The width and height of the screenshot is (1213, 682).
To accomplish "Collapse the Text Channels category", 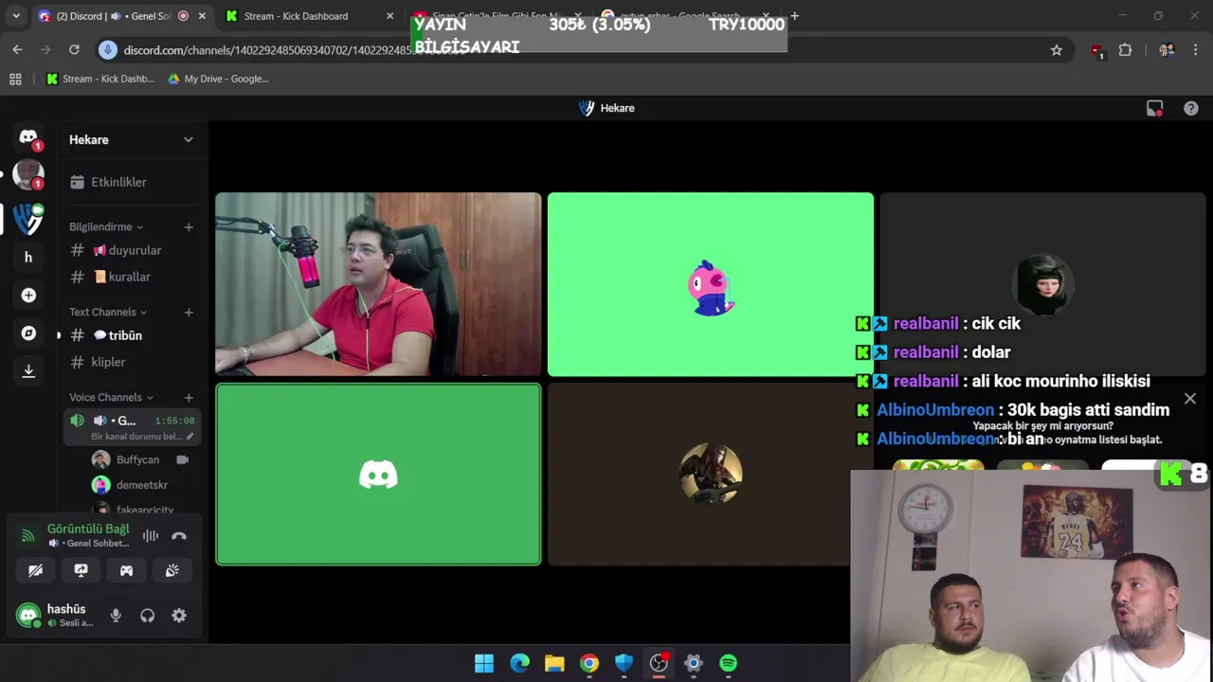I will tap(108, 312).
